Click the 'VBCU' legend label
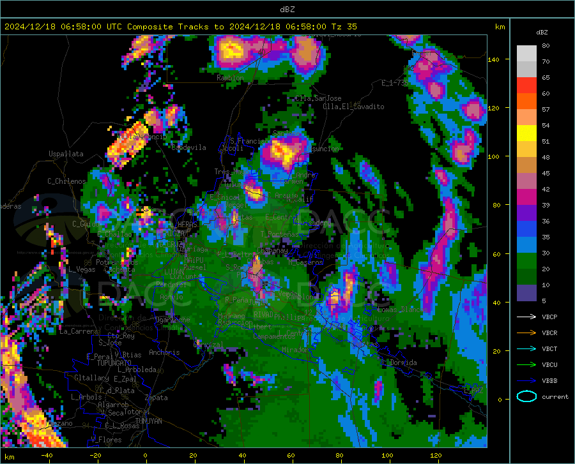This screenshot has height=464, width=575. [549, 365]
